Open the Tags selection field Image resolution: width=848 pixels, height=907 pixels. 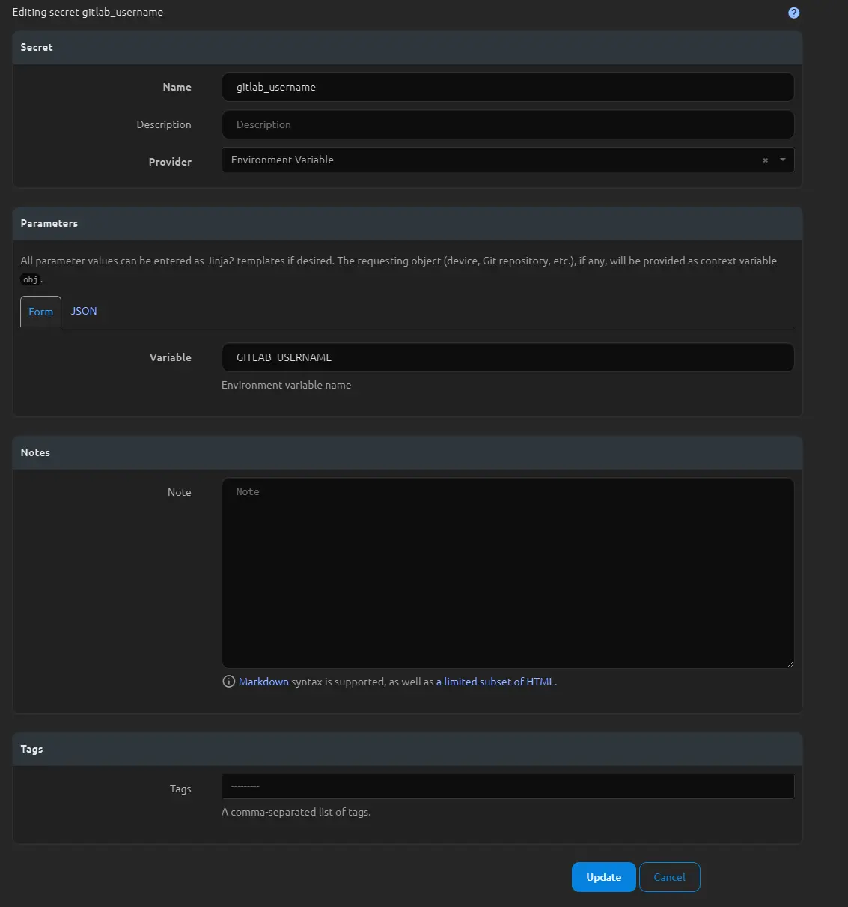coord(507,786)
